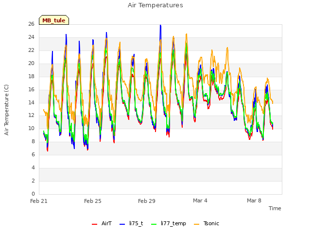Toggle the Tsonic series legend label
This screenshot has width=311, height=233.
[211, 223]
